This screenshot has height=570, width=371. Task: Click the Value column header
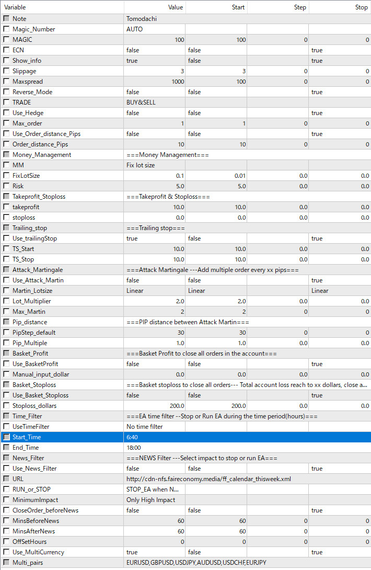point(155,7)
